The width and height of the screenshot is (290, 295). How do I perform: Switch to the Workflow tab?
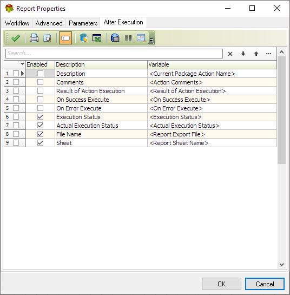coord(17,23)
